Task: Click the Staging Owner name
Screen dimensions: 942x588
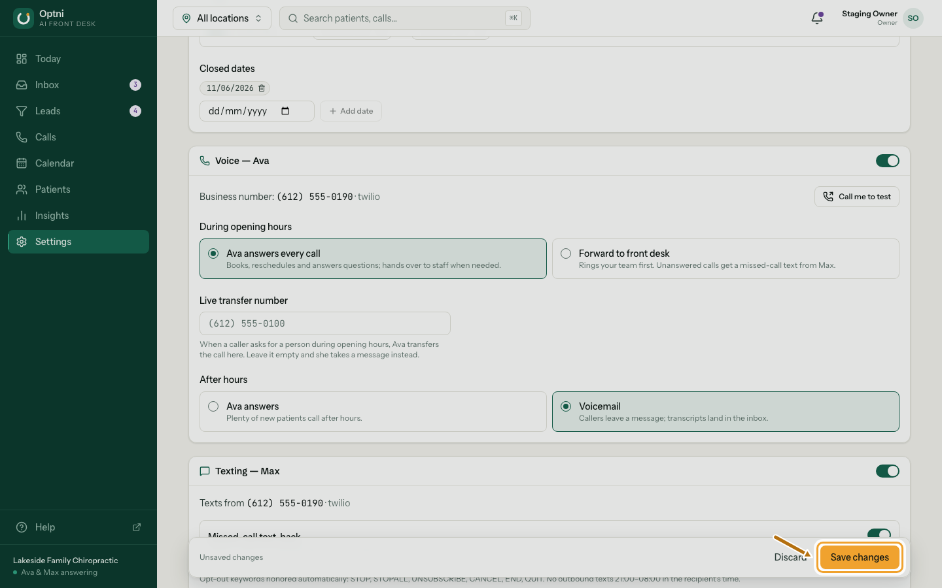Action: [x=869, y=14]
